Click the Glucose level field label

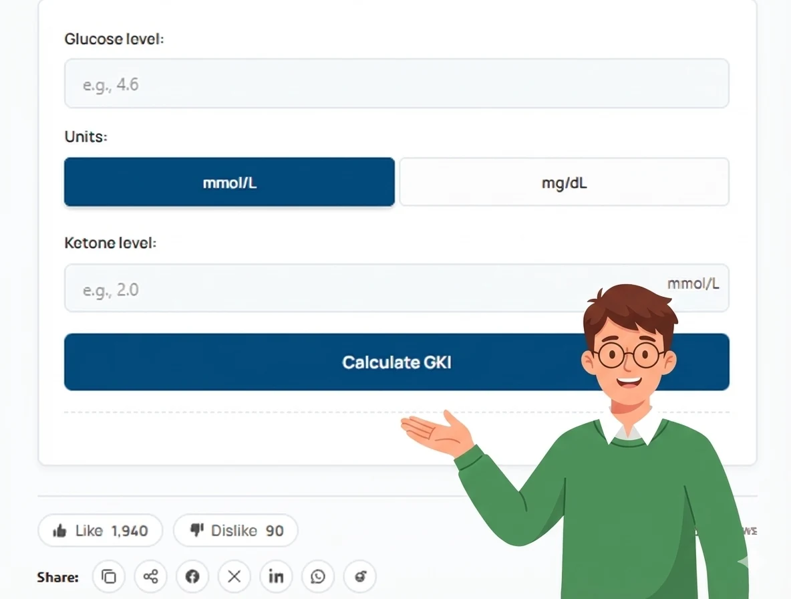click(114, 39)
